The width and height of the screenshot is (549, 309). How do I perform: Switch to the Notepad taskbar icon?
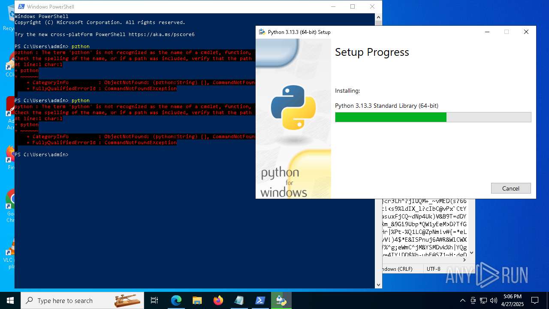coord(239,300)
